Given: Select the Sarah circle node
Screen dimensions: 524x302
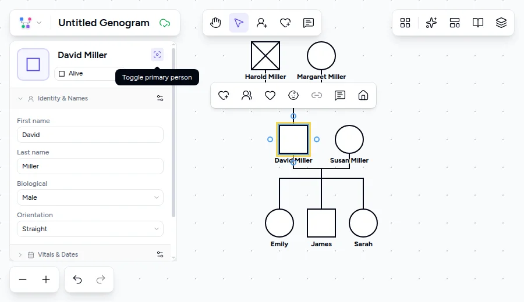Looking at the screenshot, I should coord(363,223).
